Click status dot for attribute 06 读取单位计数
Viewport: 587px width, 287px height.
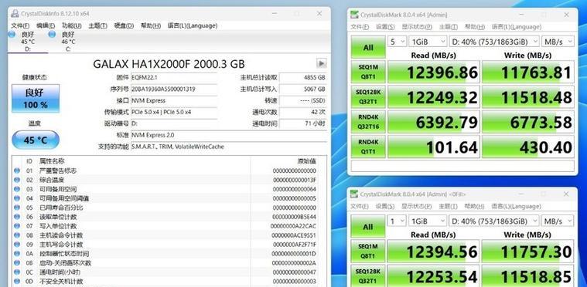point(17,217)
